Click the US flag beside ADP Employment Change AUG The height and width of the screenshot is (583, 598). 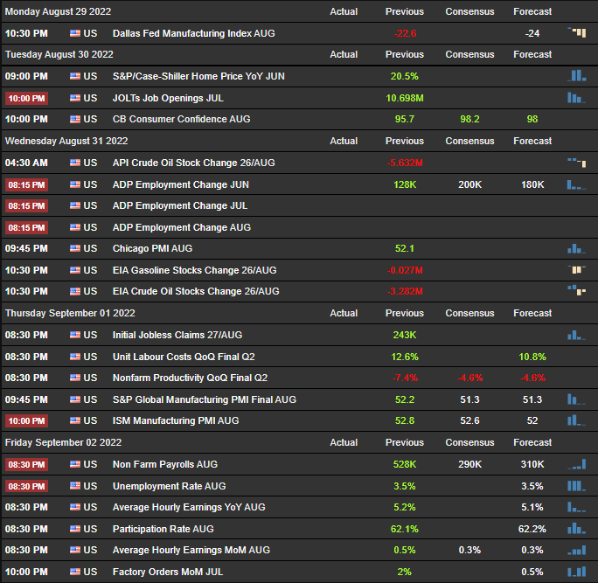tap(75, 227)
